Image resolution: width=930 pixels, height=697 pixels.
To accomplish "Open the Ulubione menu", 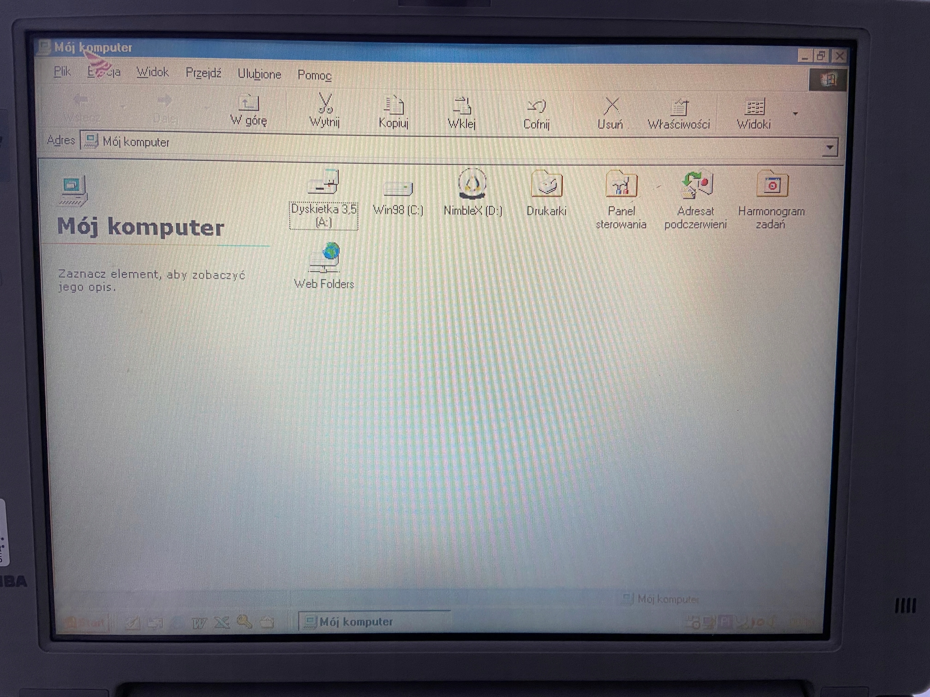I will point(259,74).
